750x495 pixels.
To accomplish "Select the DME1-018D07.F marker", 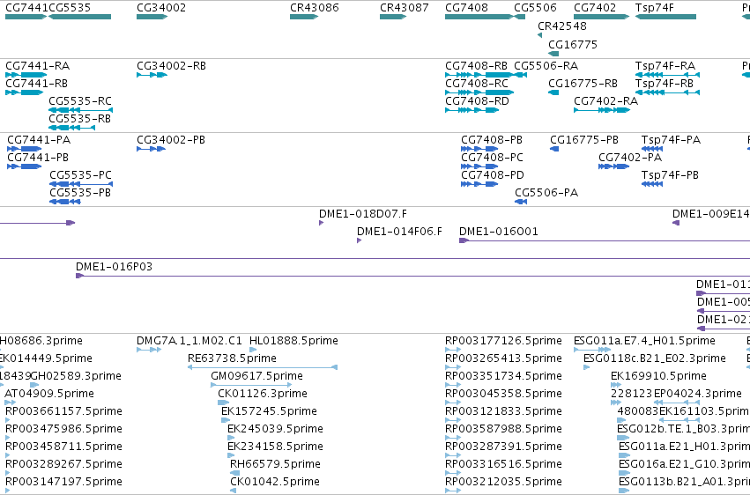I will click(321, 223).
